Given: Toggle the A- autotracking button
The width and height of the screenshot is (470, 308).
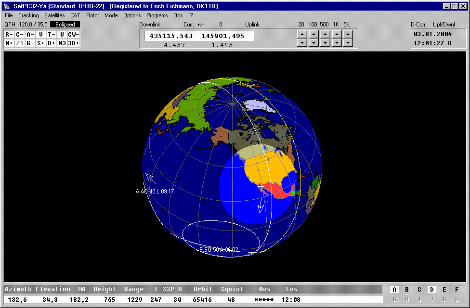Looking at the screenshot, I should click(30, 34).
